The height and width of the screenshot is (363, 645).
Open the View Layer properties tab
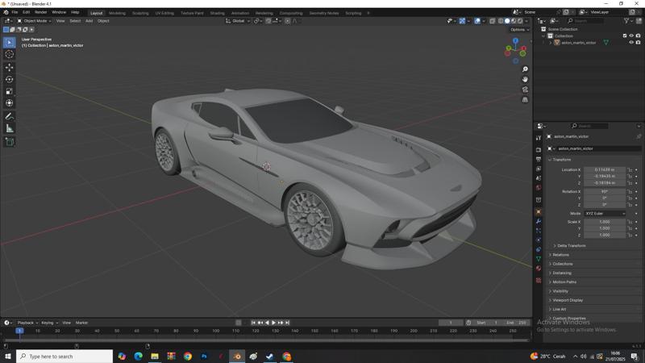click(539, 169)
